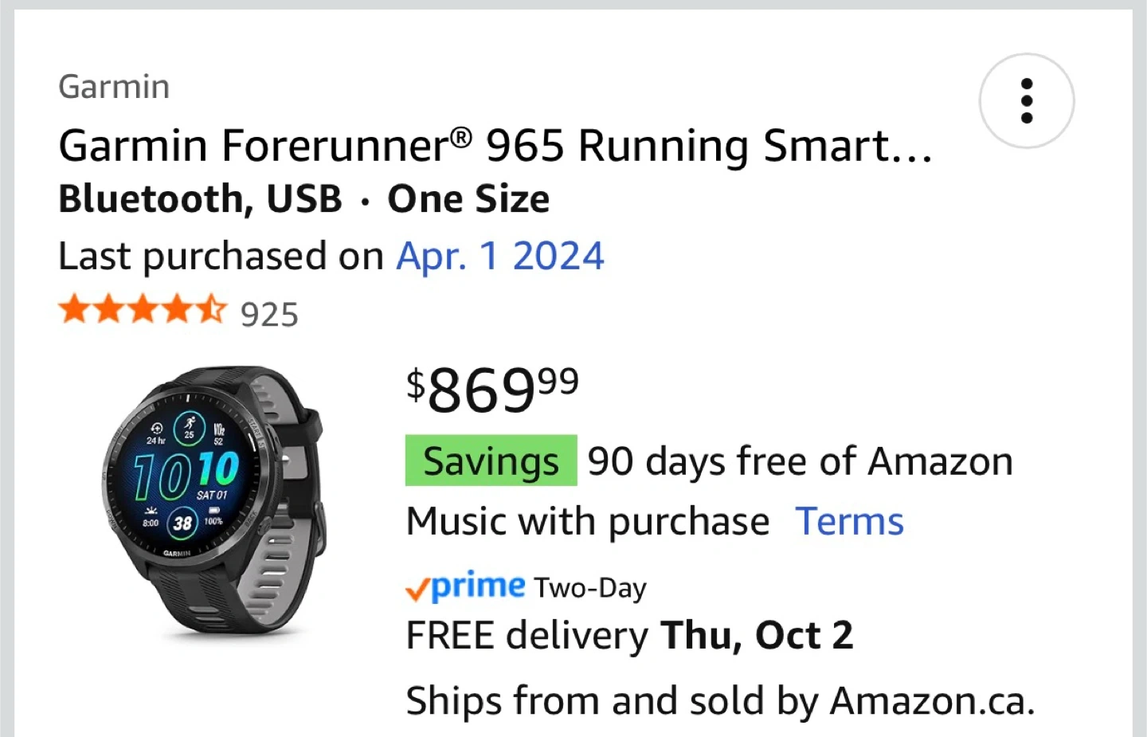This screenshot has height=737, width=1147.
Task: Click the orange Prime checkmark icon
Action: click(417, 589)
